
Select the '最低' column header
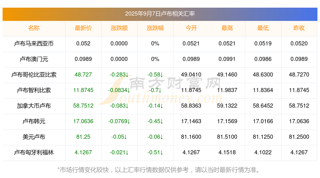(263, 28)
